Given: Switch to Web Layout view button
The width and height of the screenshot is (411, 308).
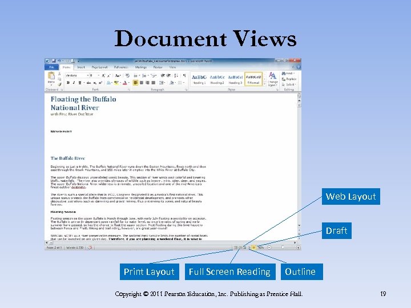Looking at the screenshot, I should [x=244, y=248].
